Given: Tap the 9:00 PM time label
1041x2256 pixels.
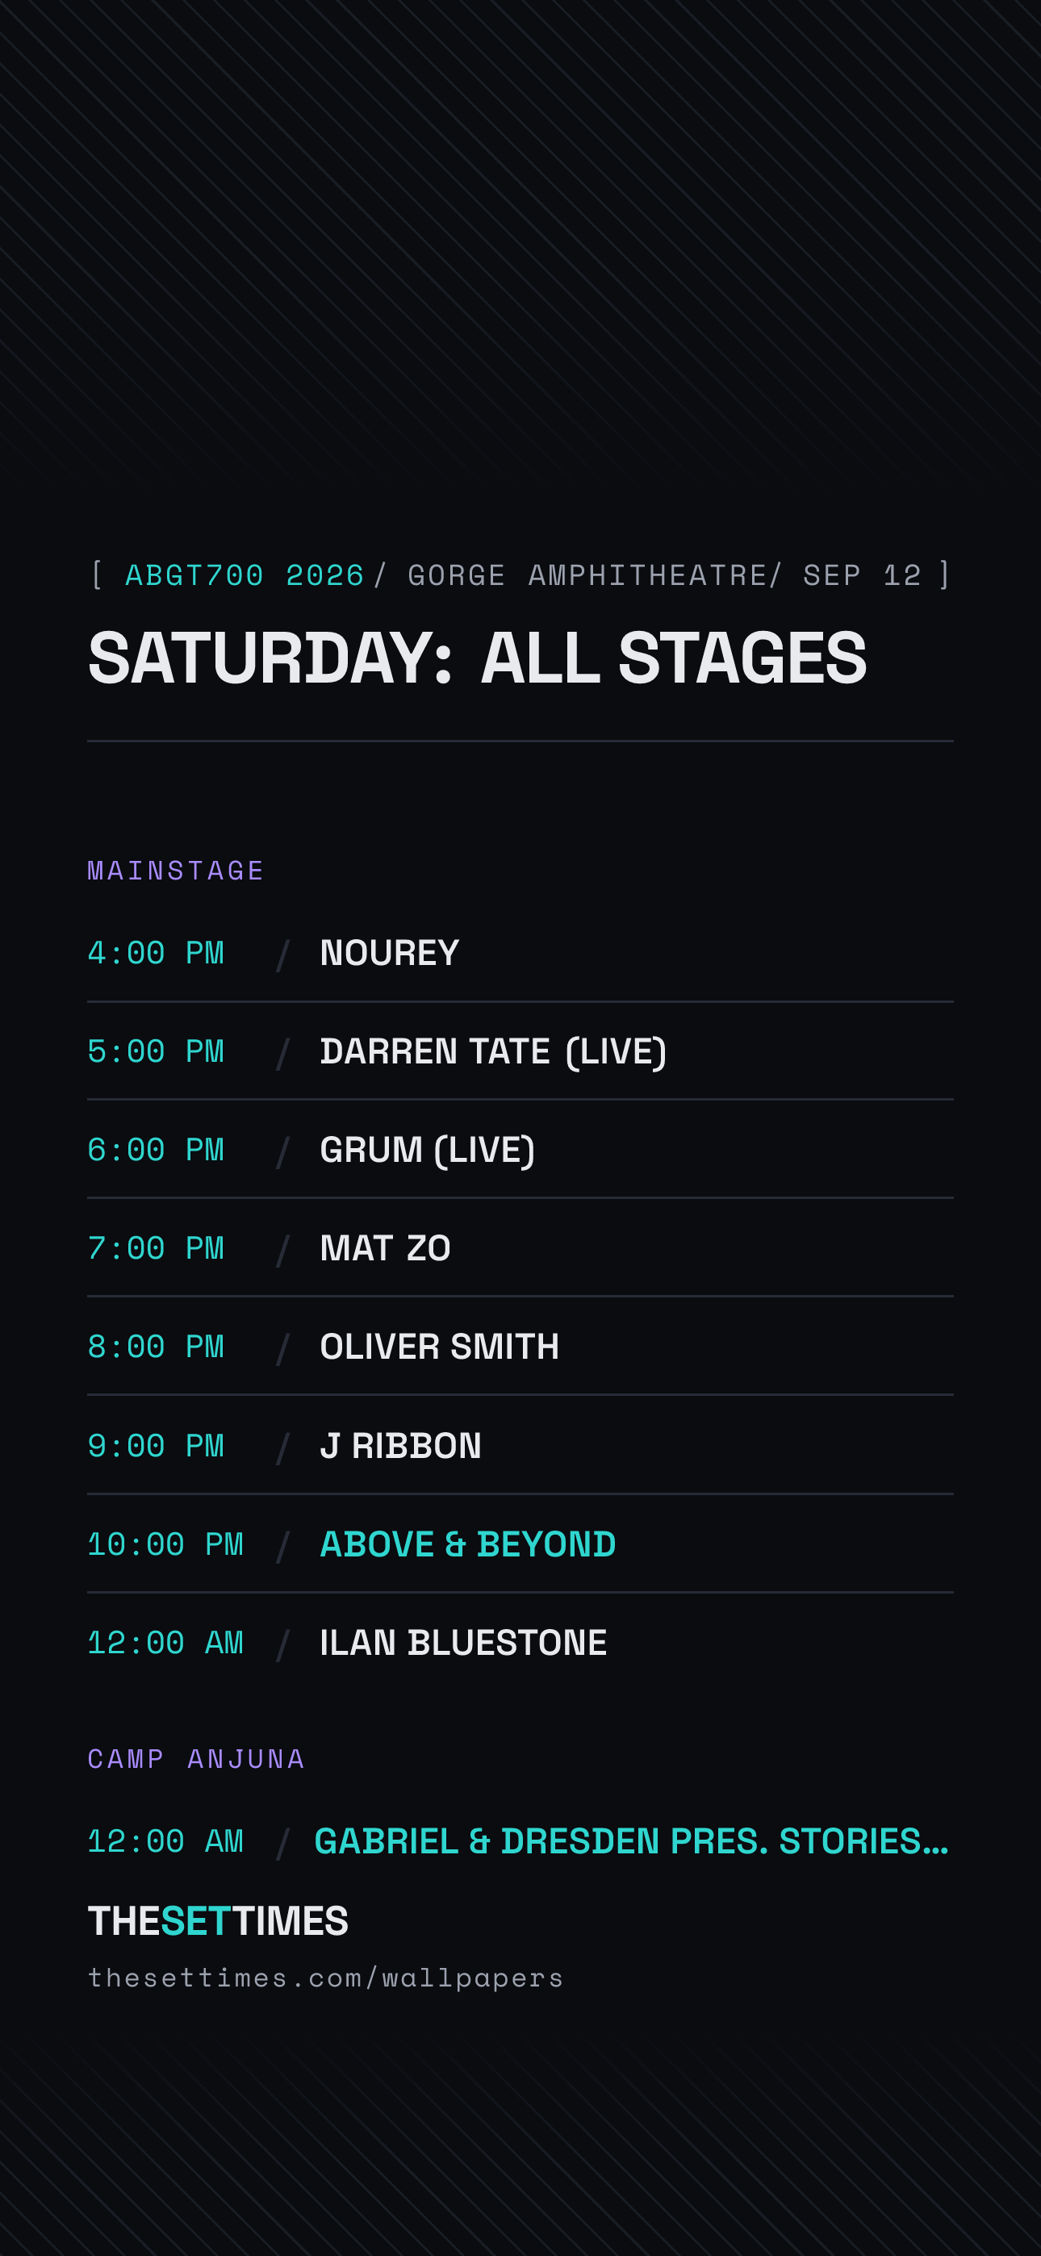Looking at the screenshot, I should pos(156,1446).
